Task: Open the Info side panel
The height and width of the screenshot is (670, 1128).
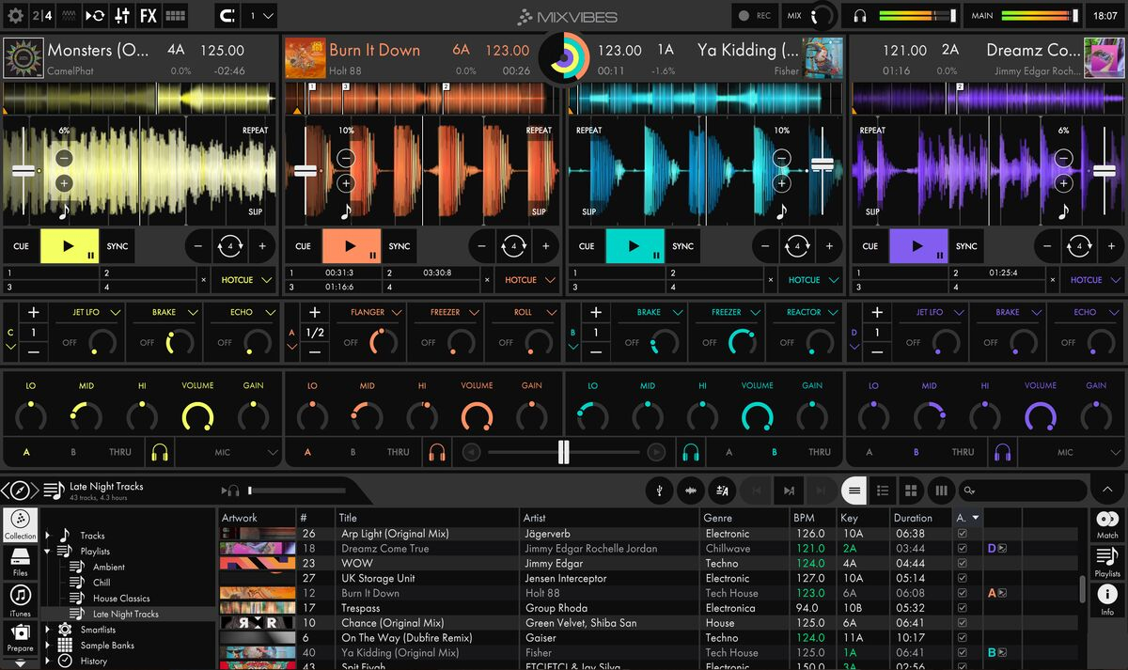Action: [1107, 599]
